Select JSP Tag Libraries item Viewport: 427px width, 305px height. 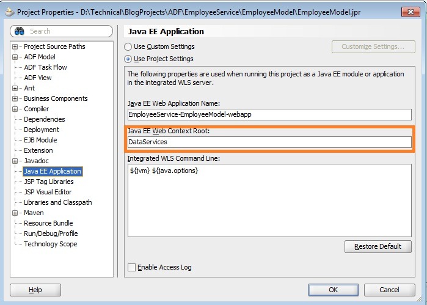click(x=48, y=182)
